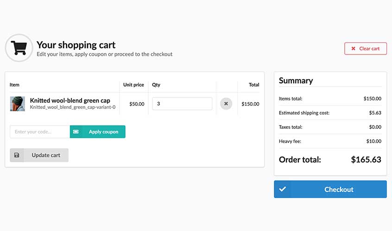Click the $165.63 order total amount
The width and height of the screenshot is (392, 231).
point(366,160)
